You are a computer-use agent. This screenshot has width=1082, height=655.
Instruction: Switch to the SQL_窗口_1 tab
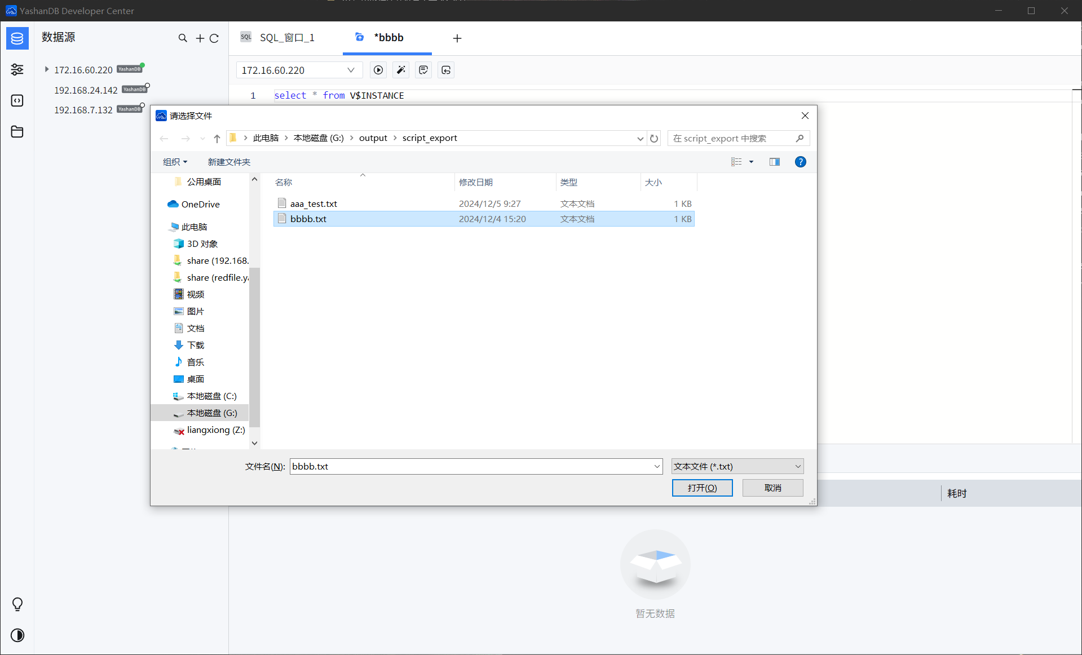[x=286, y=38]
